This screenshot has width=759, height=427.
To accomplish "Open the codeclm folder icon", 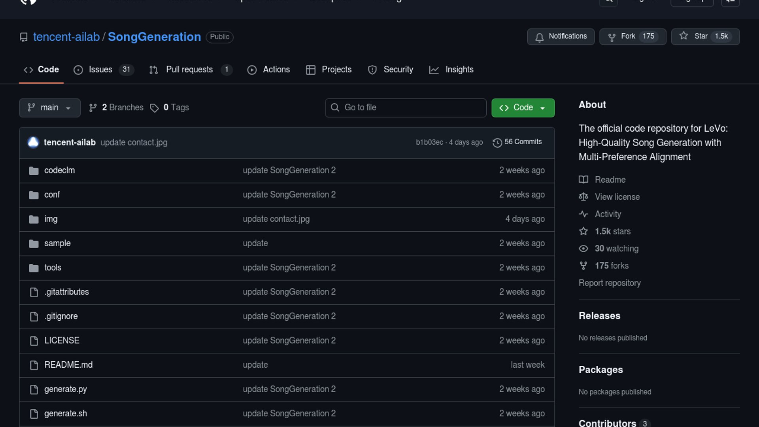I will click(x=34, y=171).
